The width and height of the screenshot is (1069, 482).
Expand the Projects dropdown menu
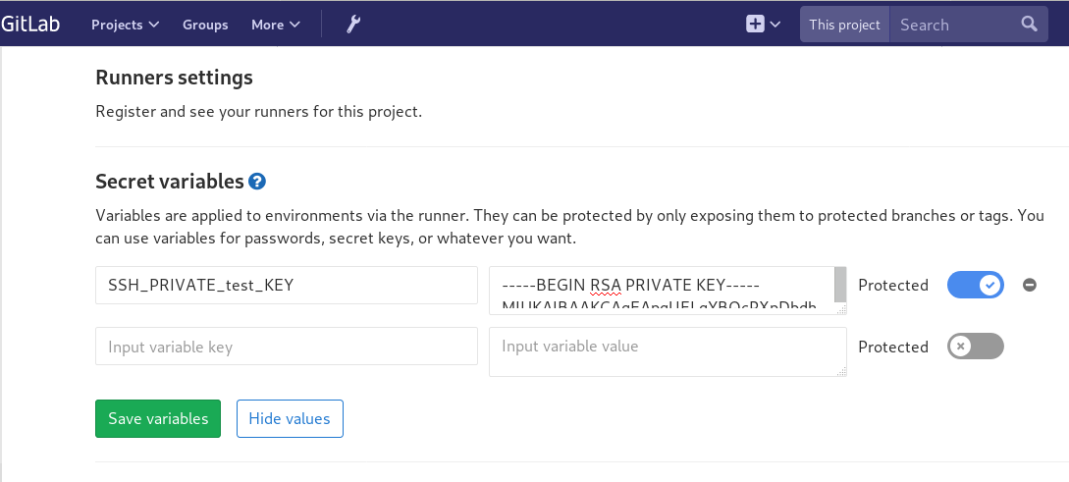[x=125, y=25]
